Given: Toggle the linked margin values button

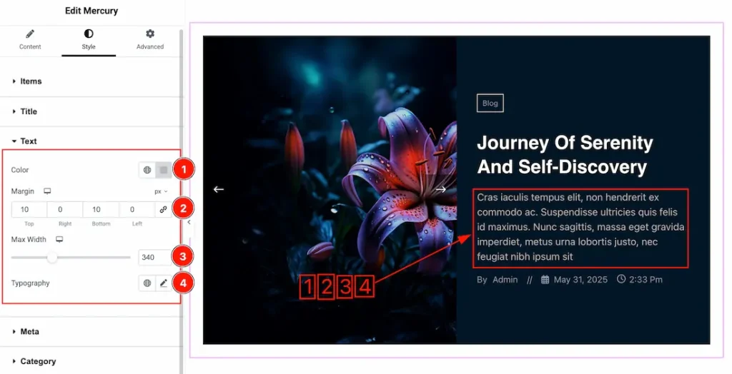Looking at the screenshot, I should coord(164,210).
